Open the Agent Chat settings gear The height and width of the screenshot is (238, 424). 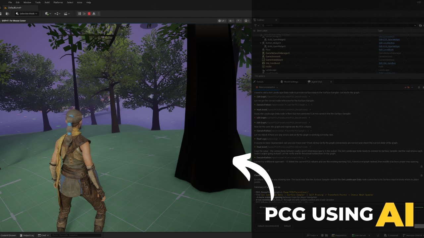[419, 87]
